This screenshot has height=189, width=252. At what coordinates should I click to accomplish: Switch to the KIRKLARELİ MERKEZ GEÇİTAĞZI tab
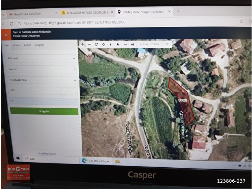(x=87, y=13)
